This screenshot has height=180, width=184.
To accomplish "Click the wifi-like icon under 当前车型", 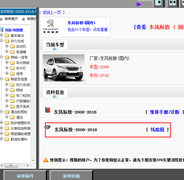I will point(55,49).
